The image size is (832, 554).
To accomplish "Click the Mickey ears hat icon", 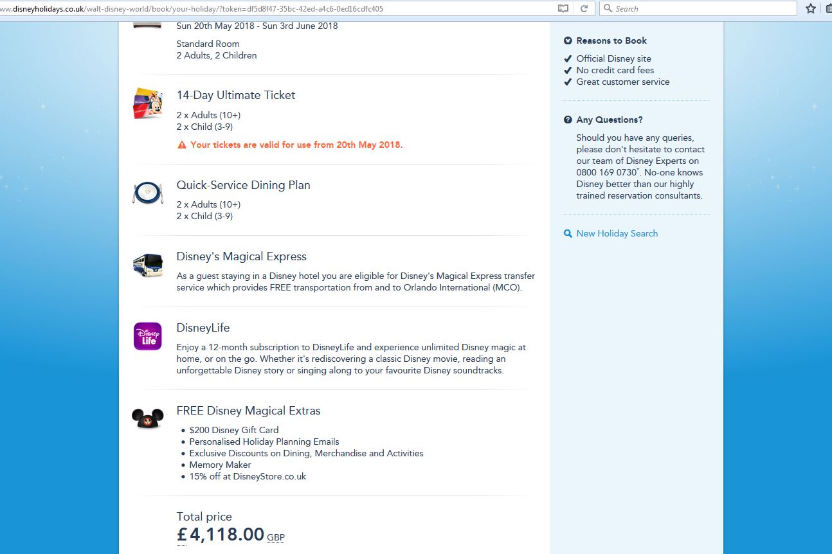I will [x=147, y=418].
